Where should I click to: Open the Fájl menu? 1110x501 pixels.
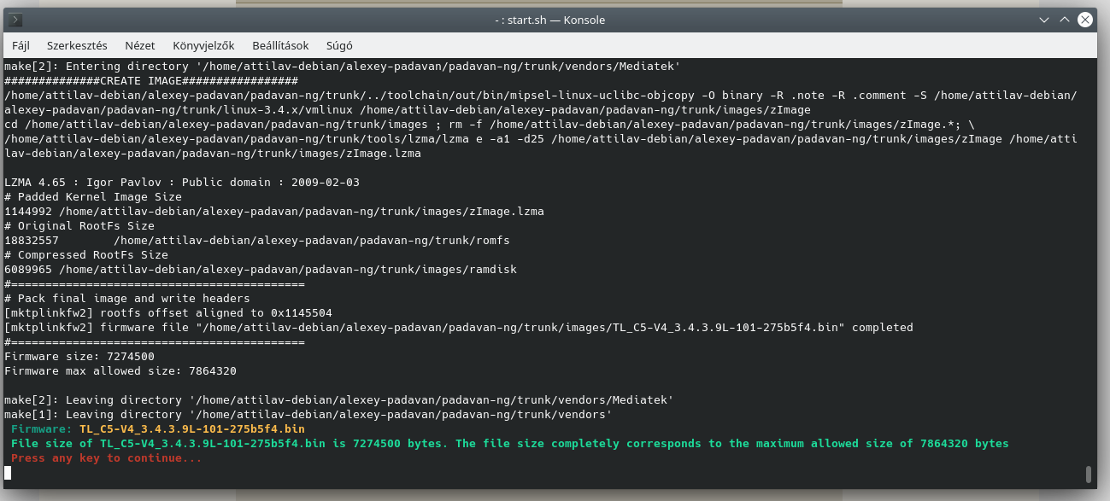point(21,45)
